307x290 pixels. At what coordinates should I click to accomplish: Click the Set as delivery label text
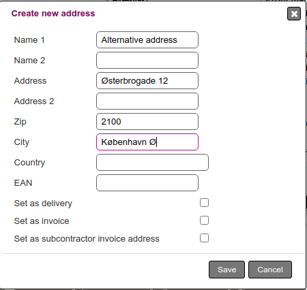(x=43, y=204)
